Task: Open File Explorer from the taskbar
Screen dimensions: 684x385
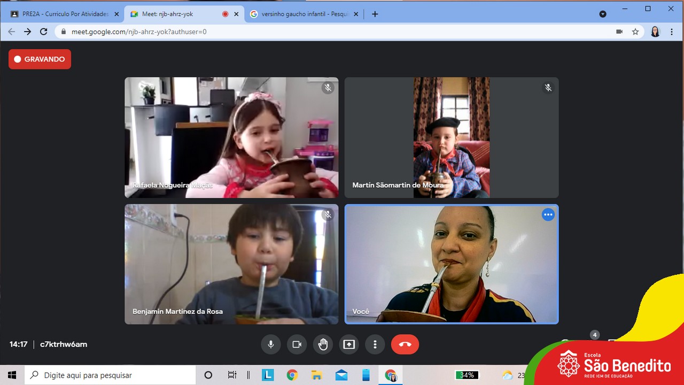Action: pyautogui.click(x=317, y=375)
